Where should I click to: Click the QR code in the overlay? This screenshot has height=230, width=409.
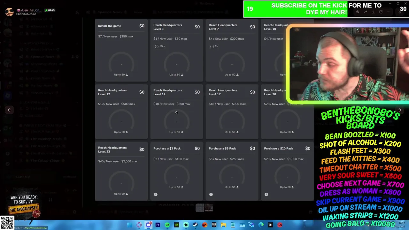coord(7,223)
